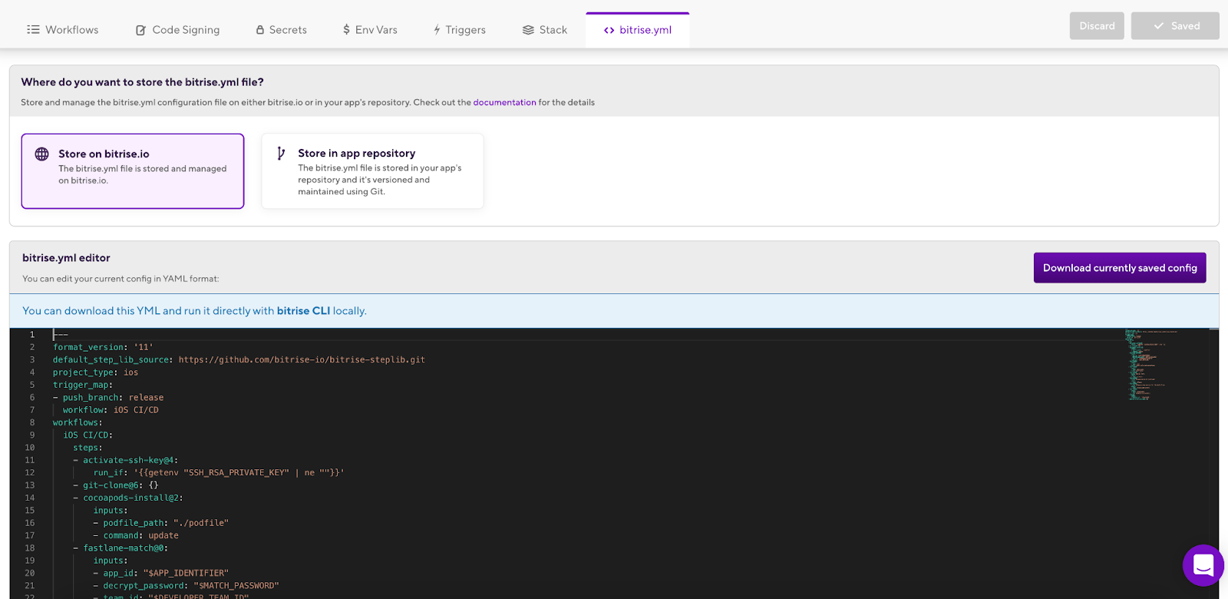The height and width of the screenshot is (599, 1228).
Task: Choose Store in app repository option
Action: click(x=372, y=171)
